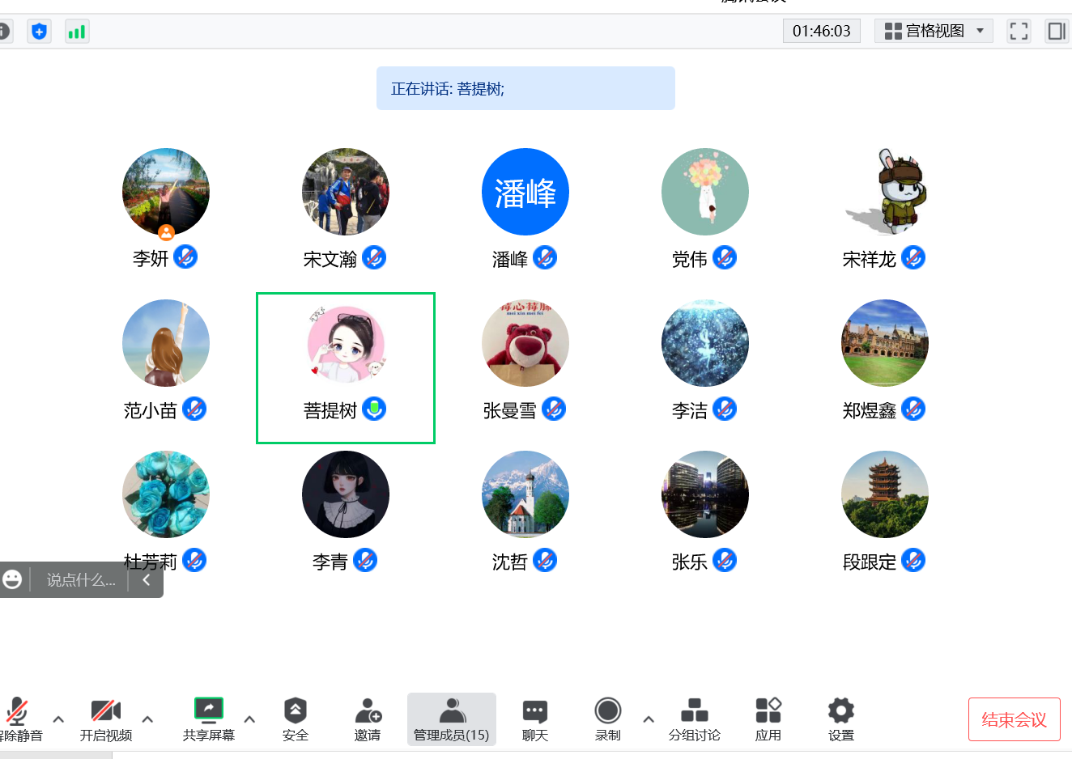The width and height of the screenshot is (1072, 759).
Task: Click the 说点什么 chat input box
Action: [x=80, y=580]
